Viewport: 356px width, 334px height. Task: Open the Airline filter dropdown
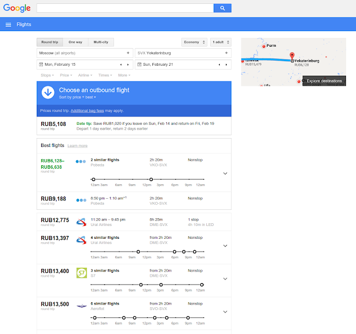click(85, 75)
